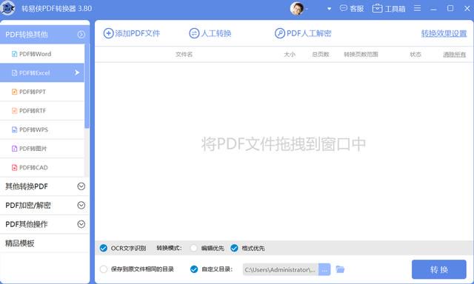The image size is (474, 284).
Task: Click the 转换页数范围 column header
Action: pyautogui.click(x=361, y=54)
